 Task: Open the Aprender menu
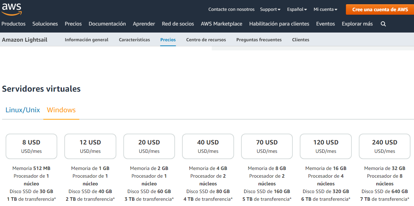144,24
